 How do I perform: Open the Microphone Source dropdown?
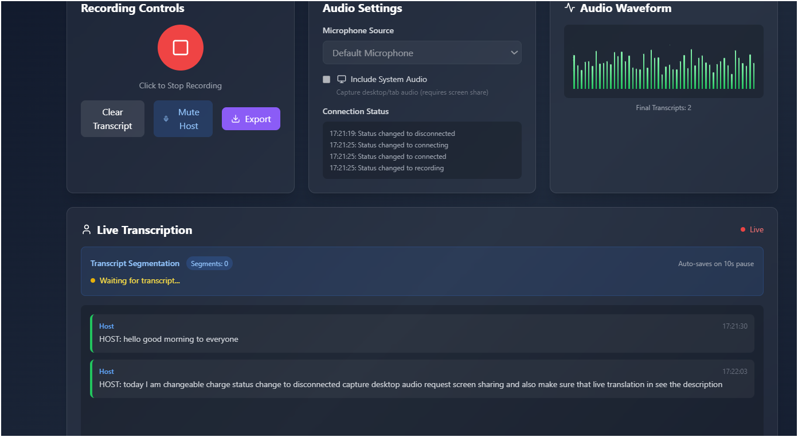[x=422, y=53]
